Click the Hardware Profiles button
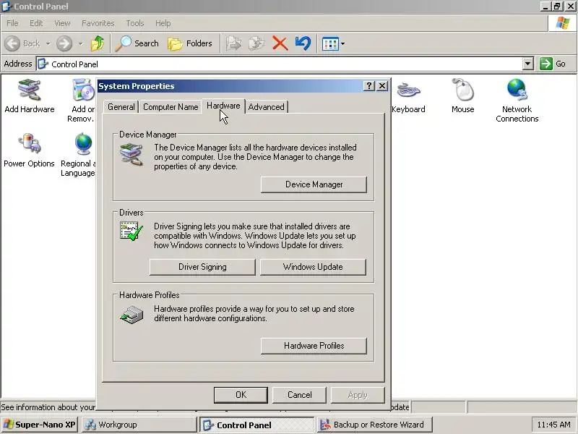The height and width of the screenshot is (434, 578). 314,346
